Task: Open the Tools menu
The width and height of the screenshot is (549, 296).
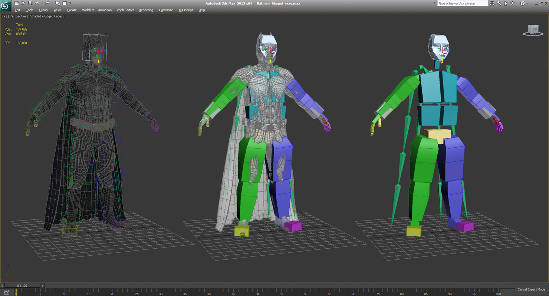Action: 30,10
